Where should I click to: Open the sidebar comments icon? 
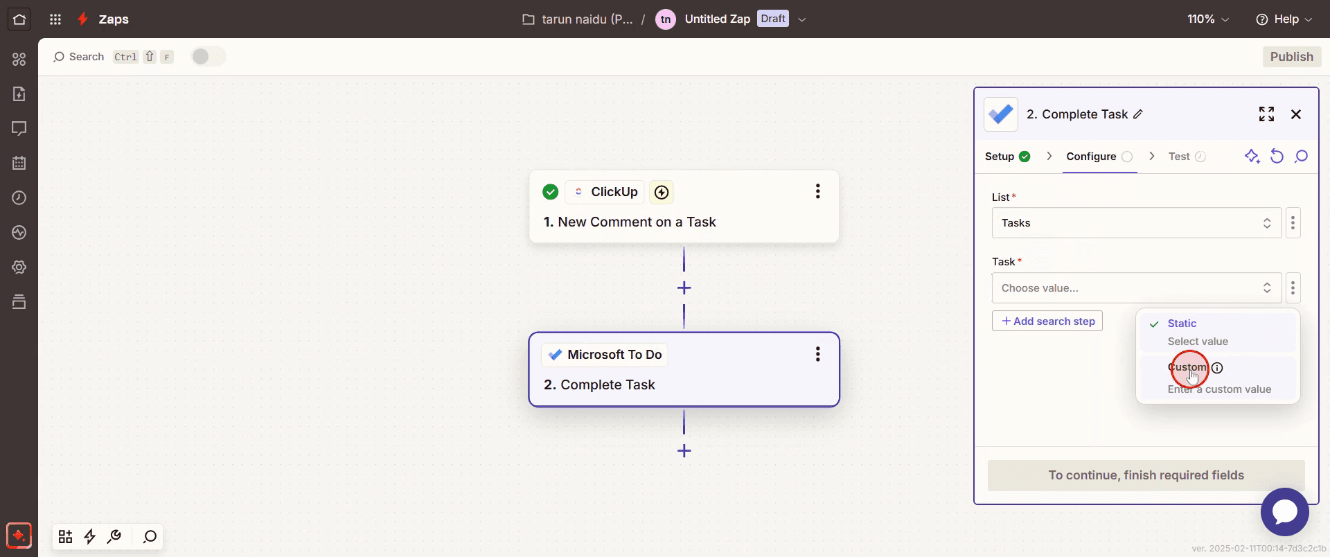(19, 129)
